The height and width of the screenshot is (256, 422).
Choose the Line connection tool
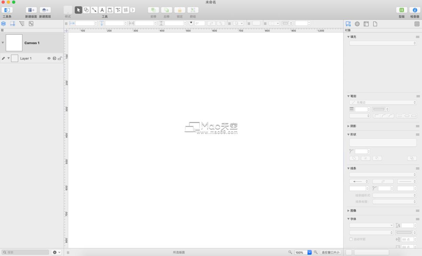click(94, 10)
